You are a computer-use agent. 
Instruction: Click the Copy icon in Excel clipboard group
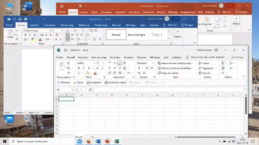pos(68,68)
